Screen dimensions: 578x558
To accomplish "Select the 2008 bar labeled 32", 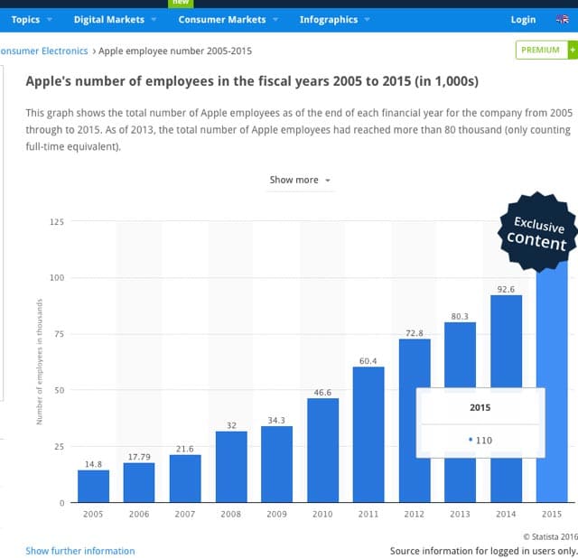I will tap(231, 467).
